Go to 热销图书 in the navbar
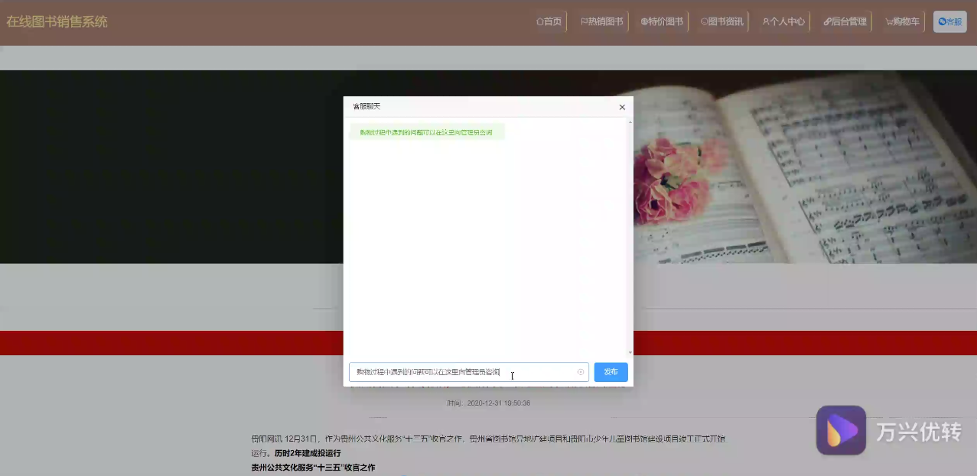The image size is (977, 476). (602, 21)
